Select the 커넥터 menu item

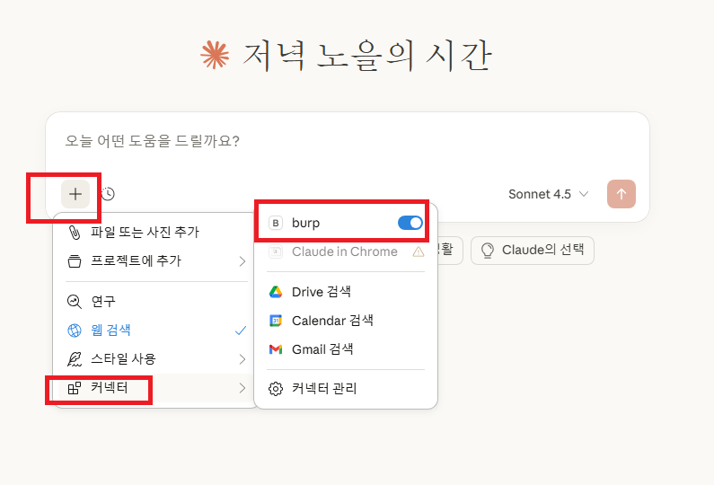110,389
